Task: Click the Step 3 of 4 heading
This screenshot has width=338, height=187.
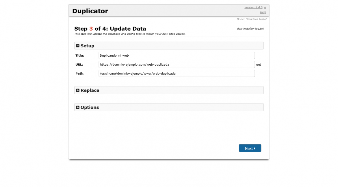Action: click(x=110, y=29)
